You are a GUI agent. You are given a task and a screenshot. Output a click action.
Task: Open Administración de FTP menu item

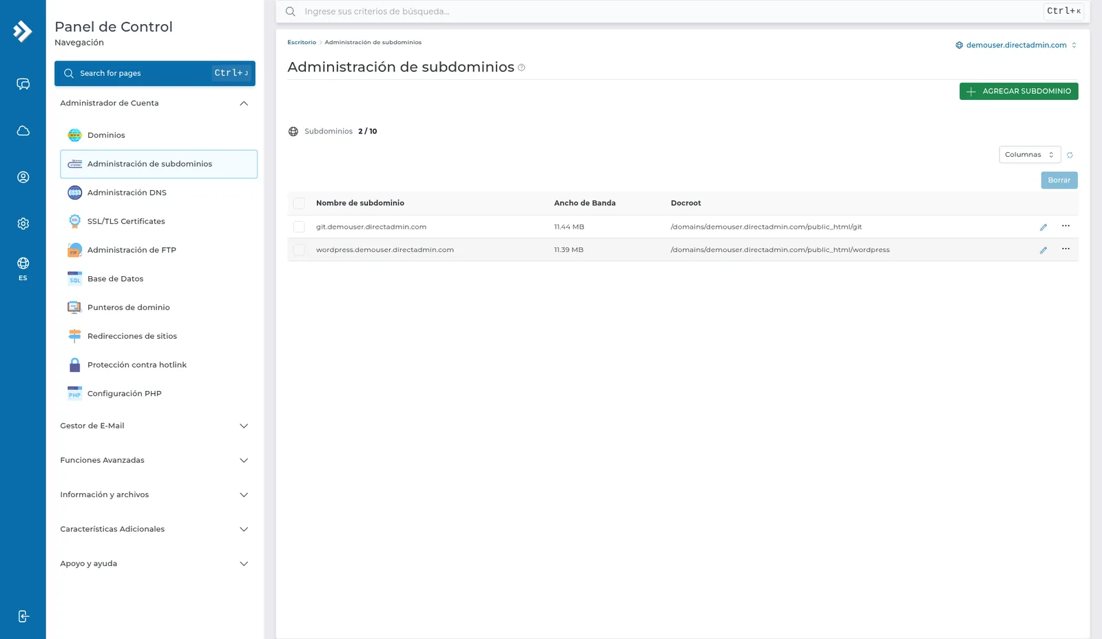pos(158,250)
